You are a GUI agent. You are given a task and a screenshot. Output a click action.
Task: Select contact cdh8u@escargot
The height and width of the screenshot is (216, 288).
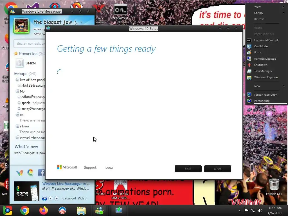(31, 97)
